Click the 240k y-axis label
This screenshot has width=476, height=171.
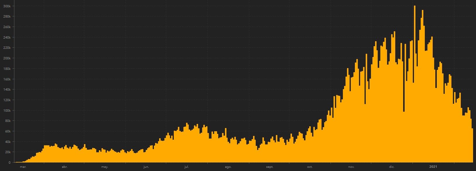(x=7, y=37)
